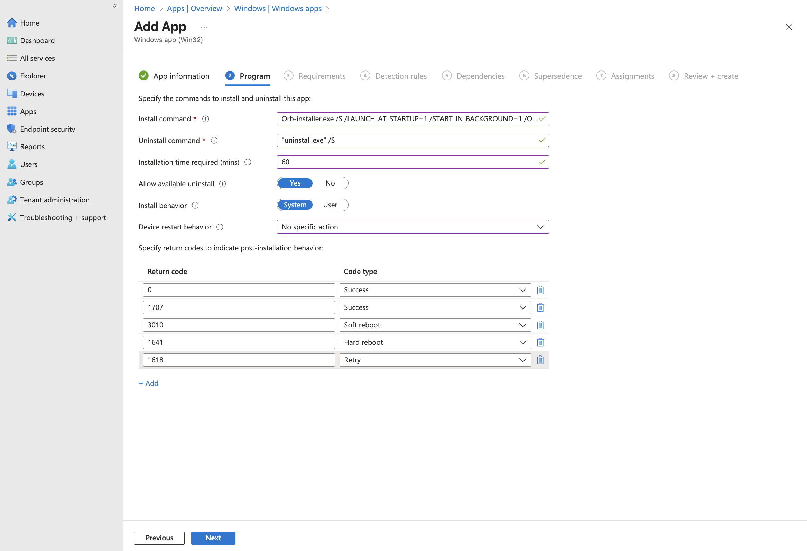Image resolution: width=807 pixels, height=551 pixels.
Task: Click the ellipsis next to Add App
Action: 204,27
